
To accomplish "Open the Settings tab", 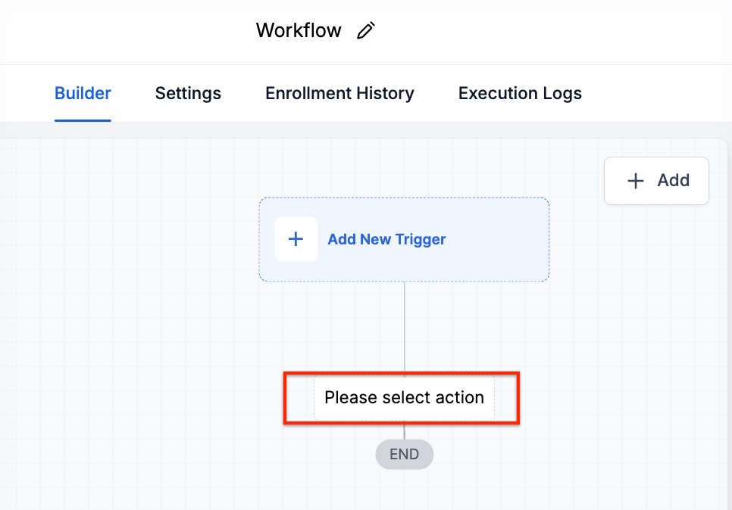I will pyautogui.click(x=188, y=94).
